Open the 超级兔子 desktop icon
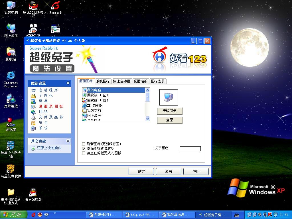 click(x=33, y=30)
